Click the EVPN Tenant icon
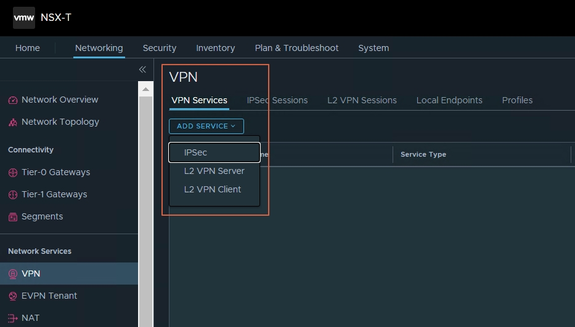Viewport: 575px width, 327px height. pyautogui.click(x=13, y=296)
